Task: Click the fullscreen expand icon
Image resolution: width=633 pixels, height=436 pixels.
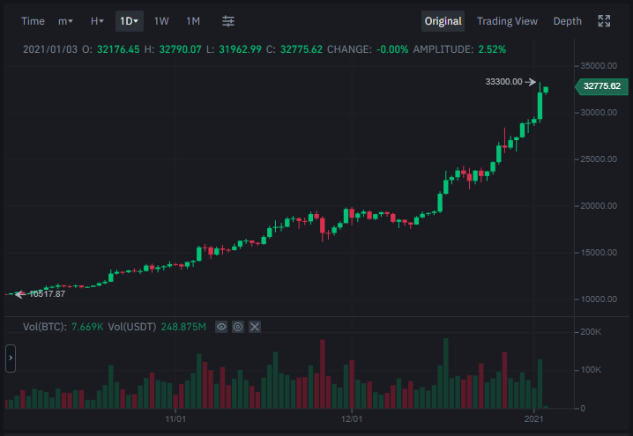Action: (x=604, y=21)
